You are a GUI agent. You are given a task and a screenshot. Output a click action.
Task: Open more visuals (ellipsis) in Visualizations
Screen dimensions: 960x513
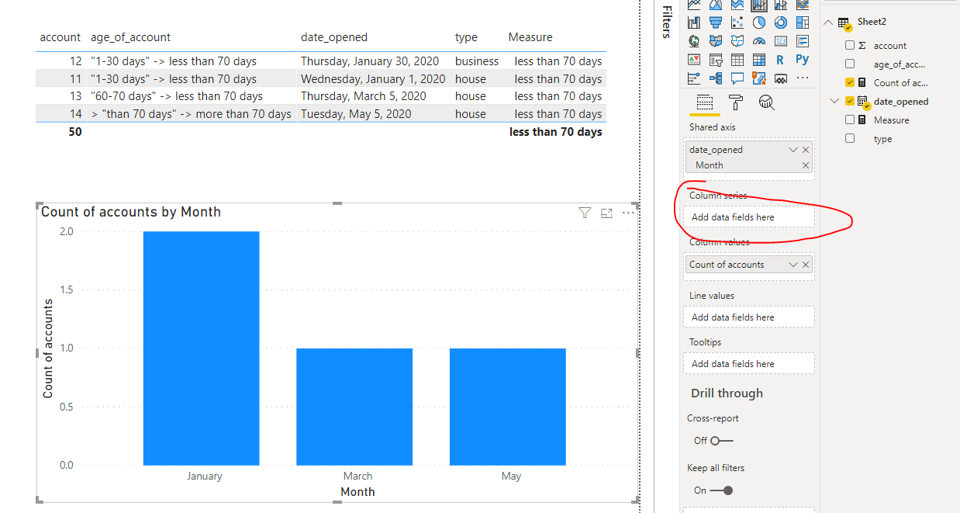tap(803, 78)
